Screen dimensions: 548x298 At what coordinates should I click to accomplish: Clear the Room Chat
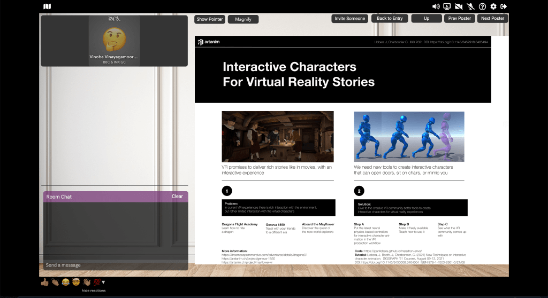(x=177, y=197)
